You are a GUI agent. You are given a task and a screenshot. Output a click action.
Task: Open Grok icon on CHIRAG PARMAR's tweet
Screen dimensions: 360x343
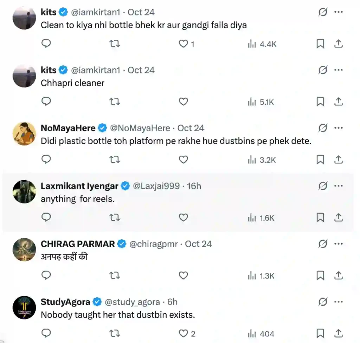[x=322, y=244]
